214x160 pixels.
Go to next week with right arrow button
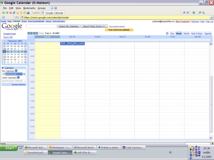[x=36, y=33]
